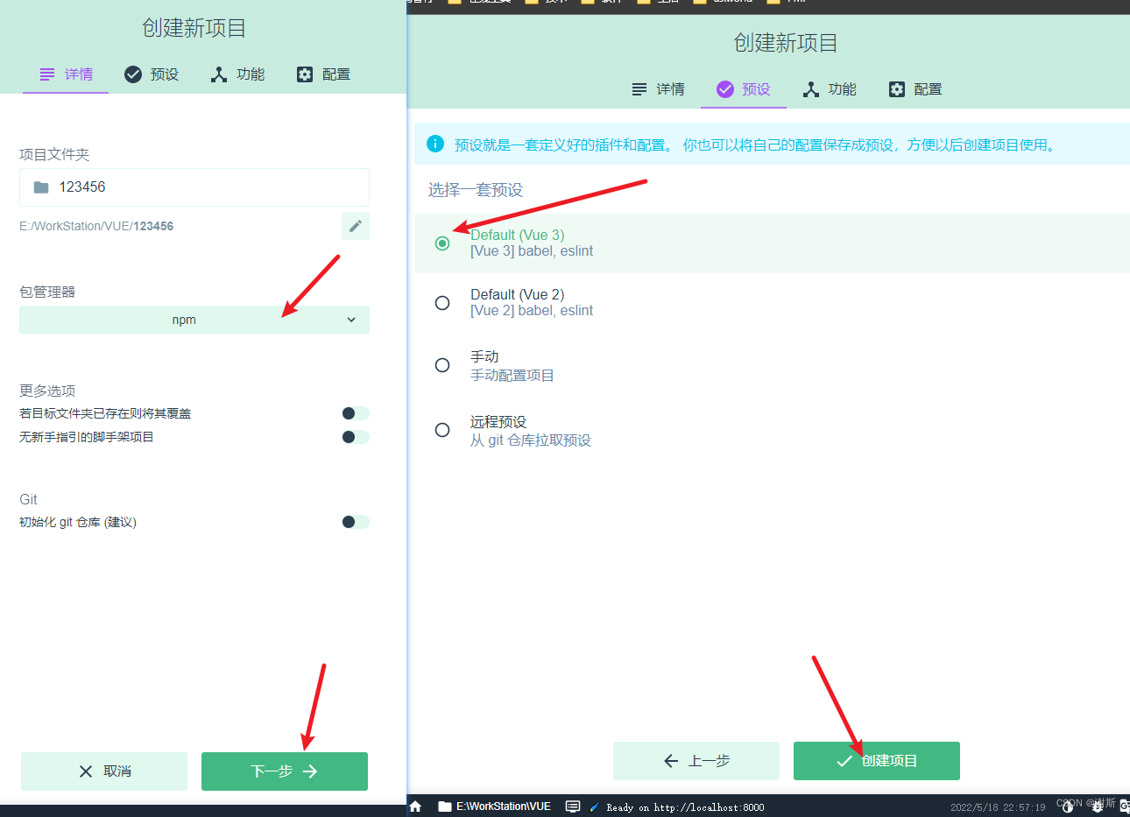Choose the '手动' manual configuration radio

click(x=442, y=365)
